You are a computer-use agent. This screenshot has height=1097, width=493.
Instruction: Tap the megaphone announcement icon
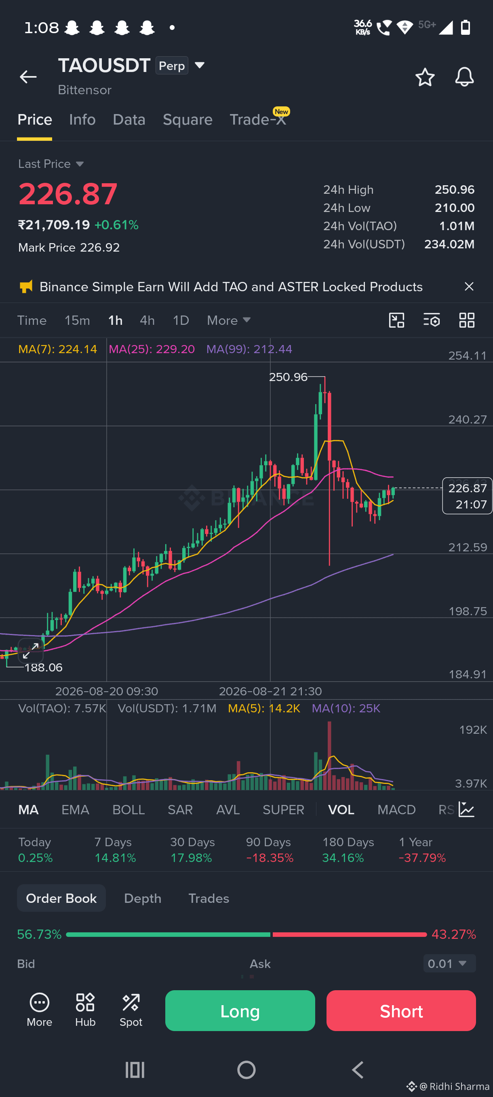pyautogui.click(x=26, y=287)
